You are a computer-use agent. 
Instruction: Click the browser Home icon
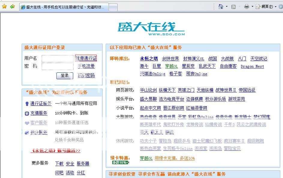point(221,6)
